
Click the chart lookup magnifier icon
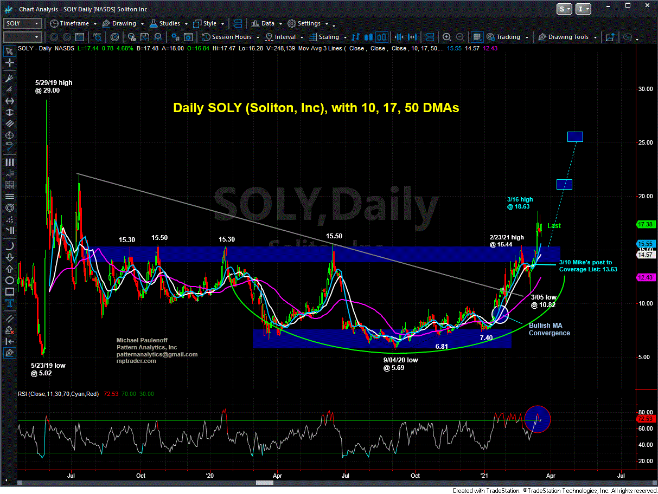97,37
